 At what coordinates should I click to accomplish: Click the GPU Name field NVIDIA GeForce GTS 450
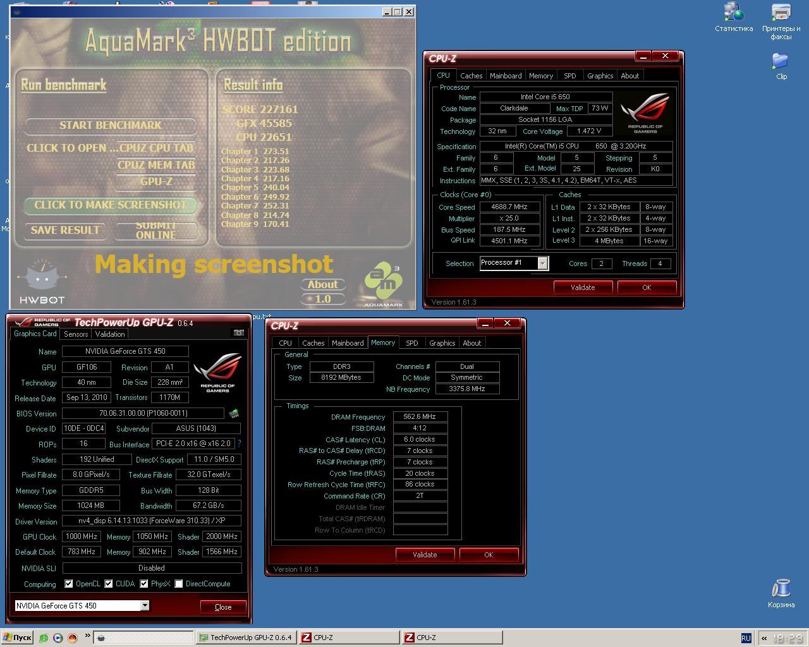[x=125, y=351]
